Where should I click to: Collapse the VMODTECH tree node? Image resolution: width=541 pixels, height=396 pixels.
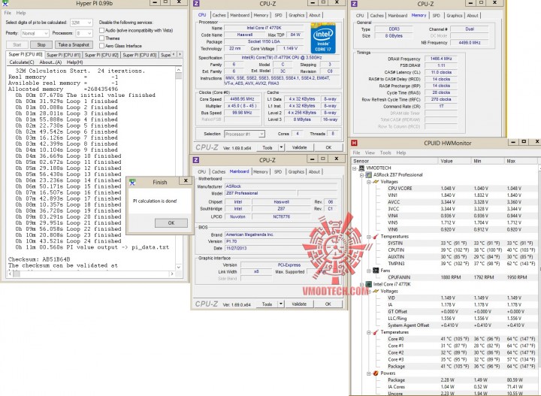coord(355,168)
